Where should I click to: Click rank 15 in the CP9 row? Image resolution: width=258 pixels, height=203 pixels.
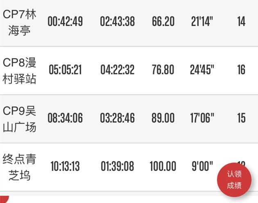(x=241, y=118)
